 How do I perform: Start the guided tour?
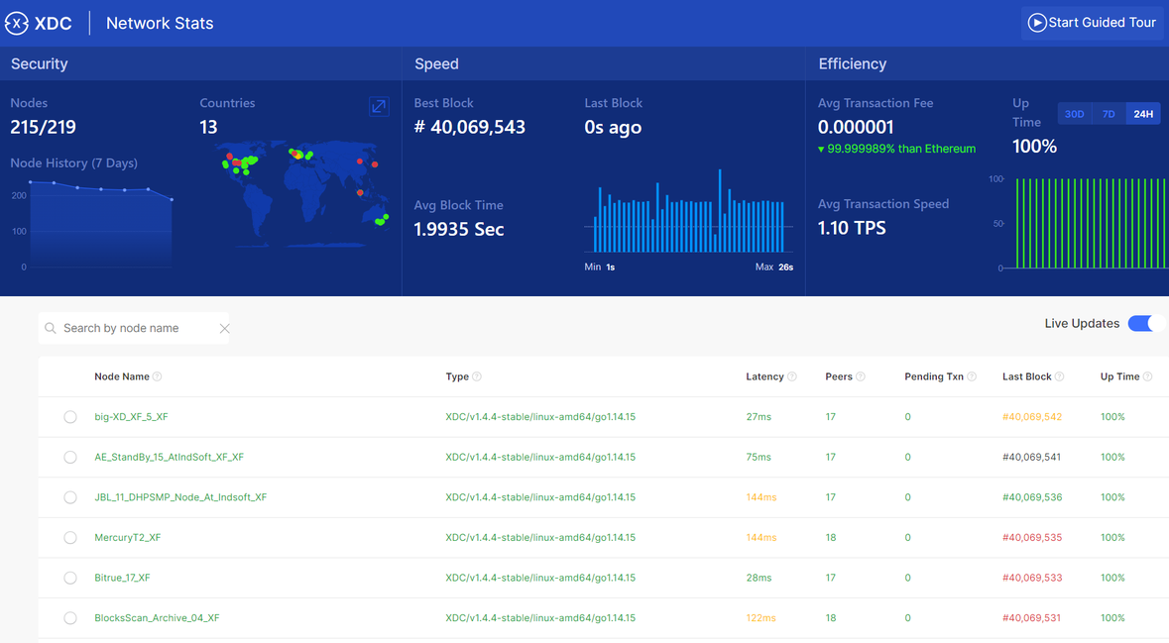(x=1093, y=23)
